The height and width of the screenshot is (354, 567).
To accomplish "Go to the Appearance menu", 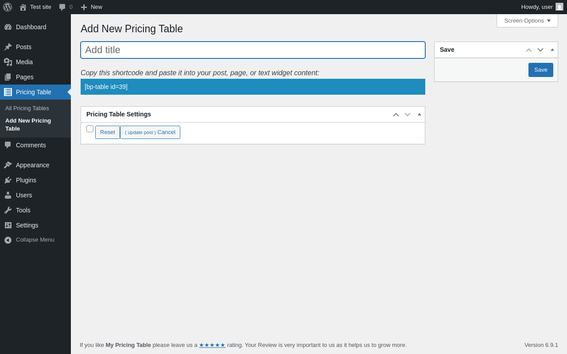I will point(32,165).
